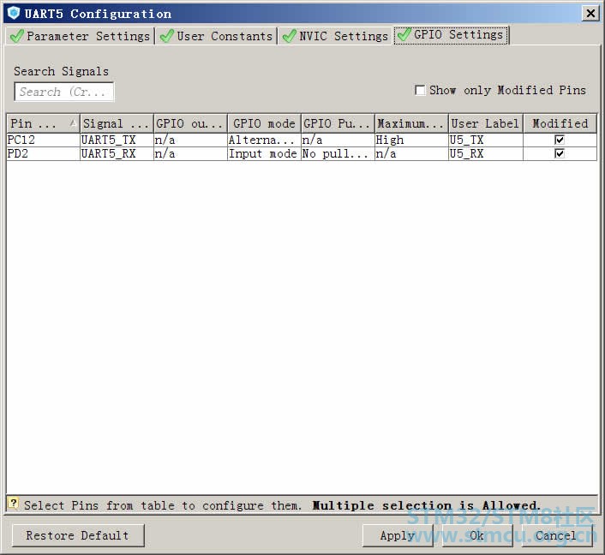Viewport: 605px width, 555px height.
Task: Select the PC12 pin row
Action: pyautogui.click(x=302, y=140)
